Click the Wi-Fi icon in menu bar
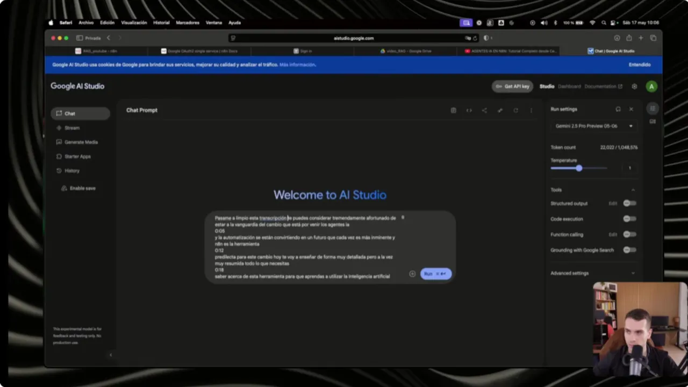The width and height of the screenshot is (688, 387). point(592,23)
